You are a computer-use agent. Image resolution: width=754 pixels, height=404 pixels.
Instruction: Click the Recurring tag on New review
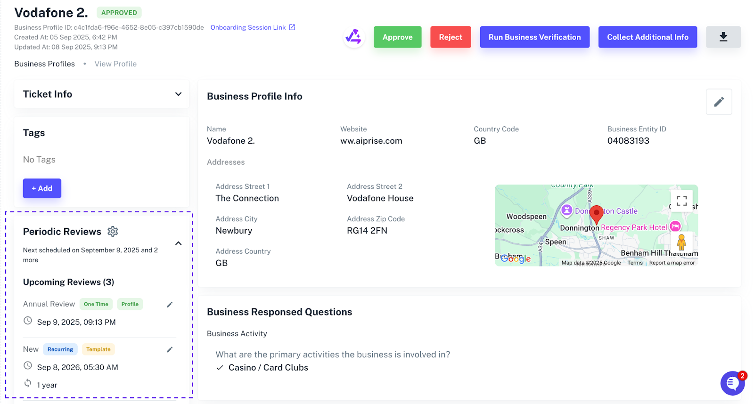tap(60, 349)
